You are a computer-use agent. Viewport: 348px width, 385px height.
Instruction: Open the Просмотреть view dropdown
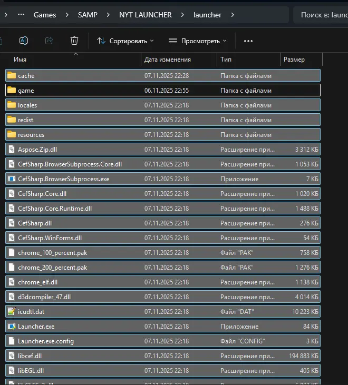pos(197,41)
